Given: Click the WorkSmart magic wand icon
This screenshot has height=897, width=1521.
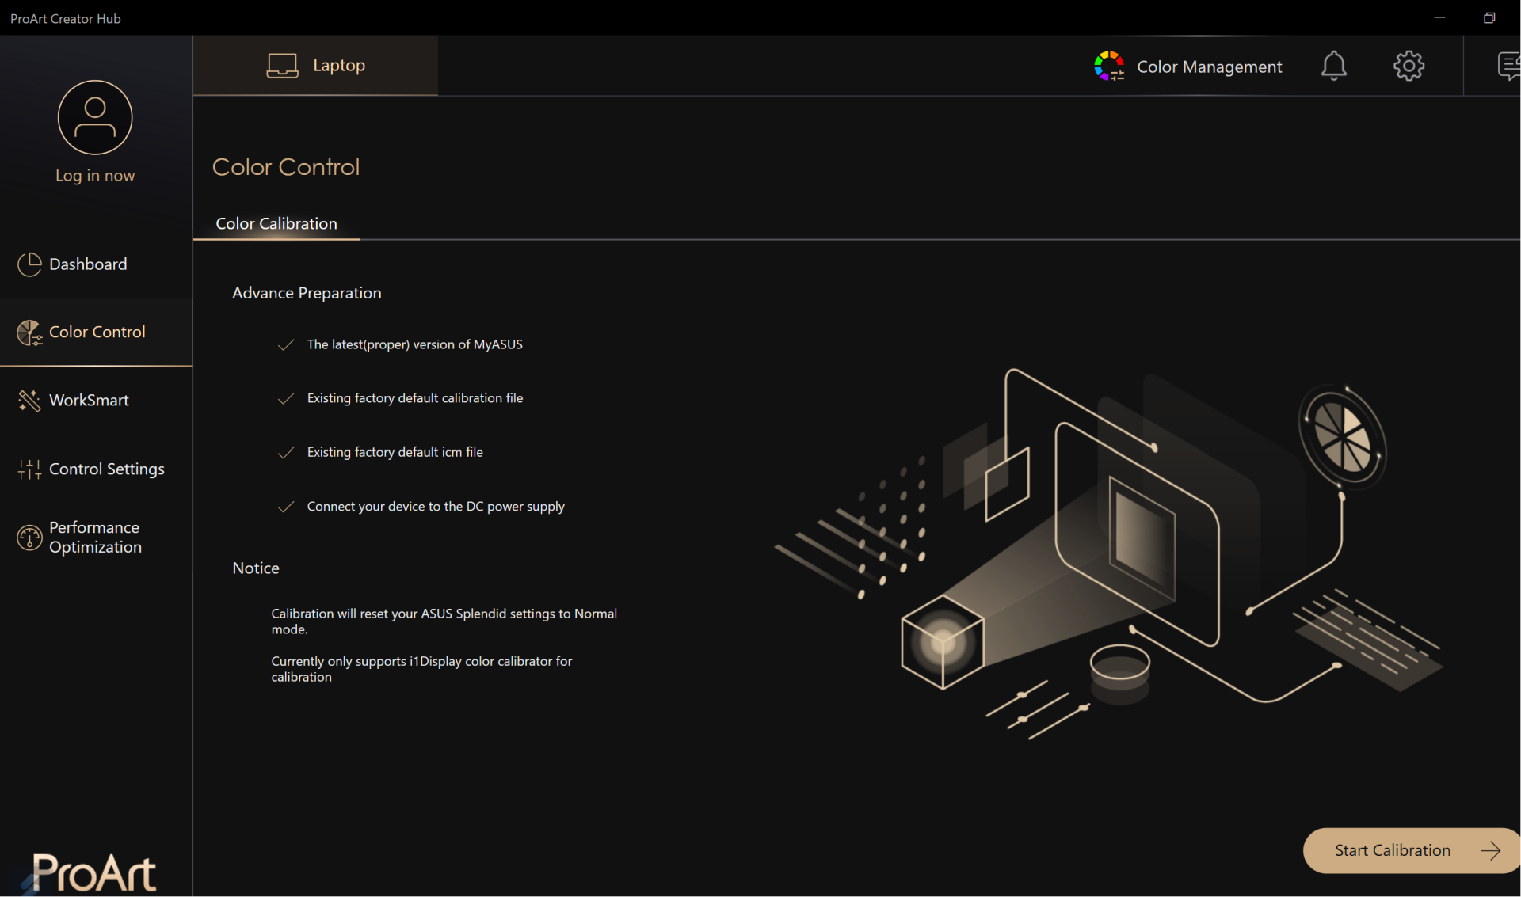Looking at the screenshot, I should click(29, 401).
